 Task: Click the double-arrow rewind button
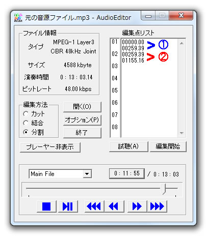tap(114, 206)
